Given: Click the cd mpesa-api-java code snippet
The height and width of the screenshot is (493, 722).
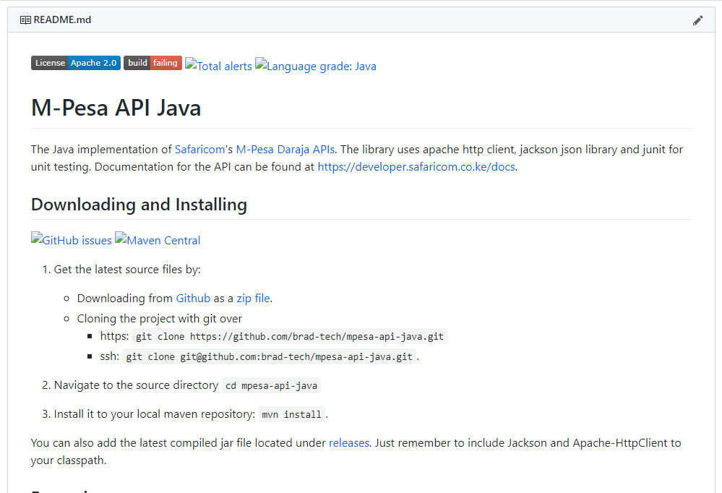Looking at the screenshot, I should pos(271,385).
